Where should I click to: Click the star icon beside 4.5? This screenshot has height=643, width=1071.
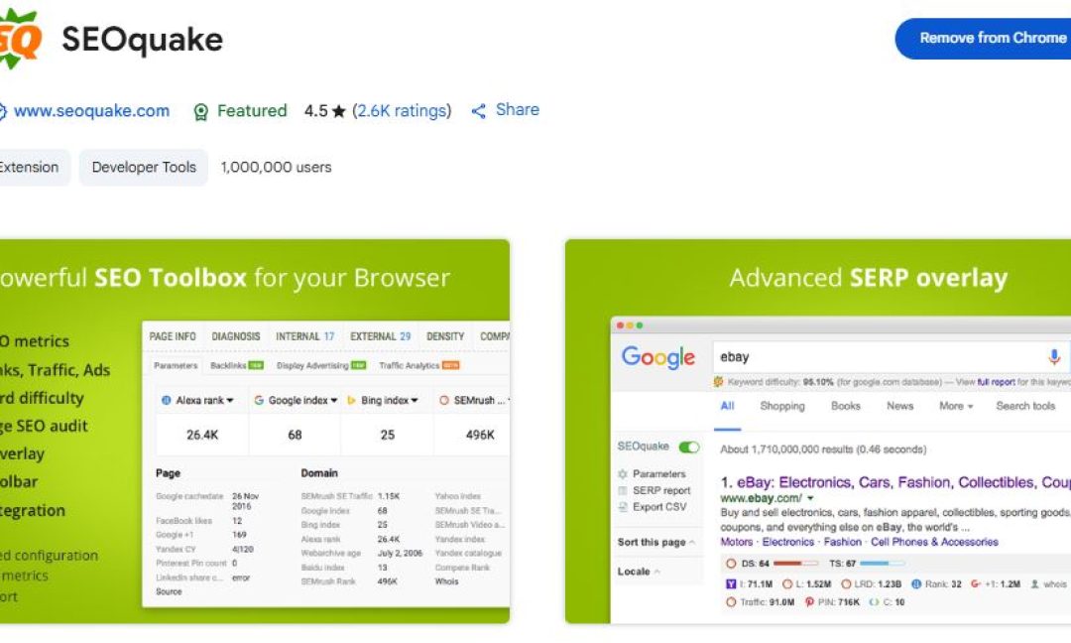(x=339, y=111)
